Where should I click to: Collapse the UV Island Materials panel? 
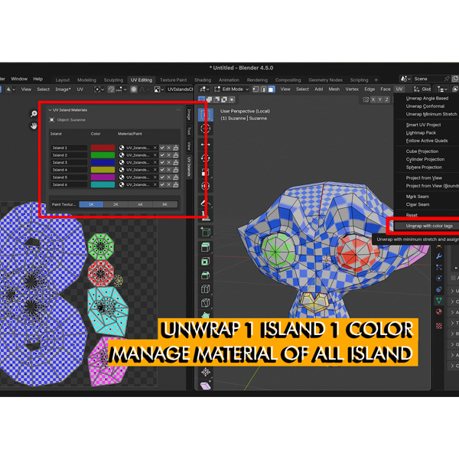click(x=50, y=110)
